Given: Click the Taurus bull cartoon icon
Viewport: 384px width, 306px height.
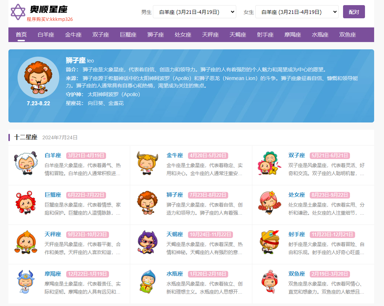Looking at the screenshot, I should (x=147, y=164).
